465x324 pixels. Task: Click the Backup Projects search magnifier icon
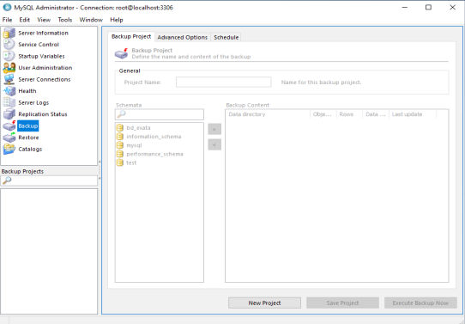click(x=7, y=180)
